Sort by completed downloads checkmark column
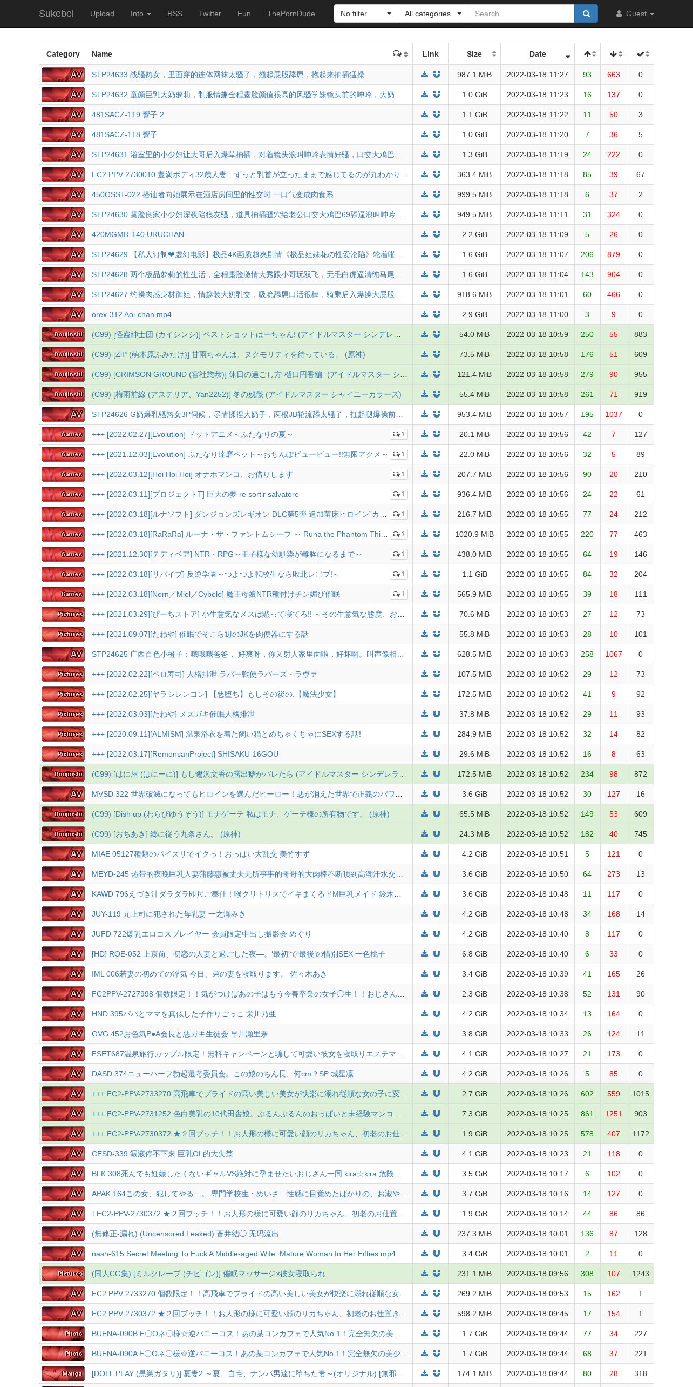Screen dimensions: 693x1387 (641, 54)
